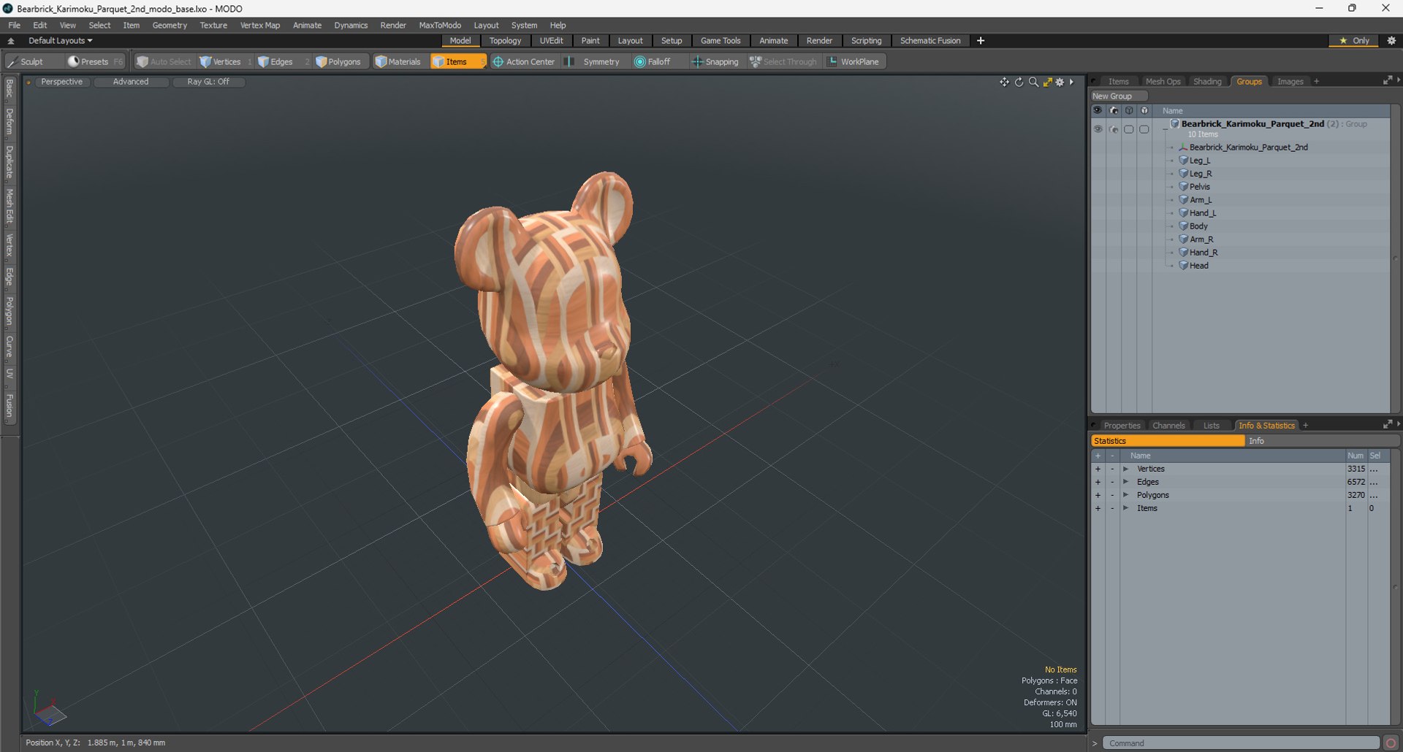This screenshot has width=1403, height=752.
Task: Open the Shading tab
Action: [x=1207, y=82]
